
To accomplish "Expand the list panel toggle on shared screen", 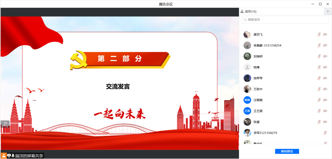I will point(5,124).
